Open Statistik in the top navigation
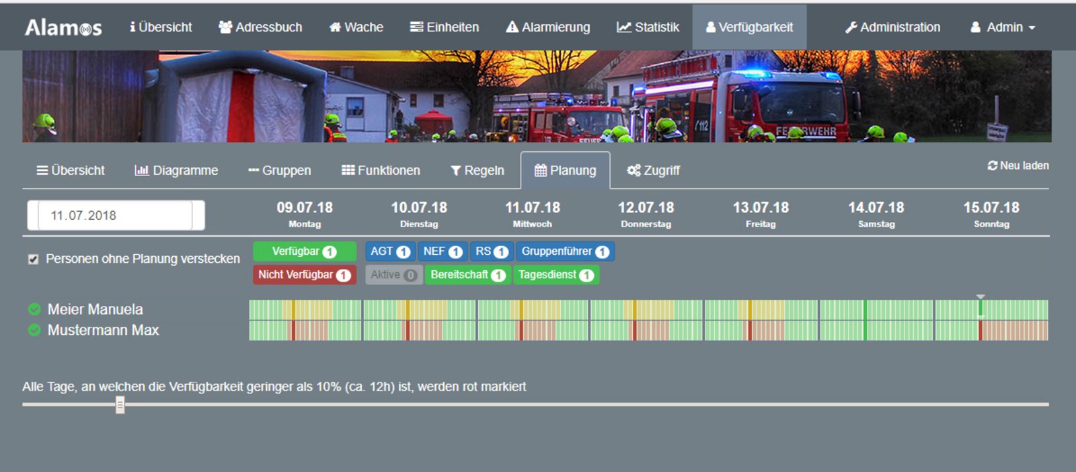The image size is (1076, 472). tap(648, 28)
